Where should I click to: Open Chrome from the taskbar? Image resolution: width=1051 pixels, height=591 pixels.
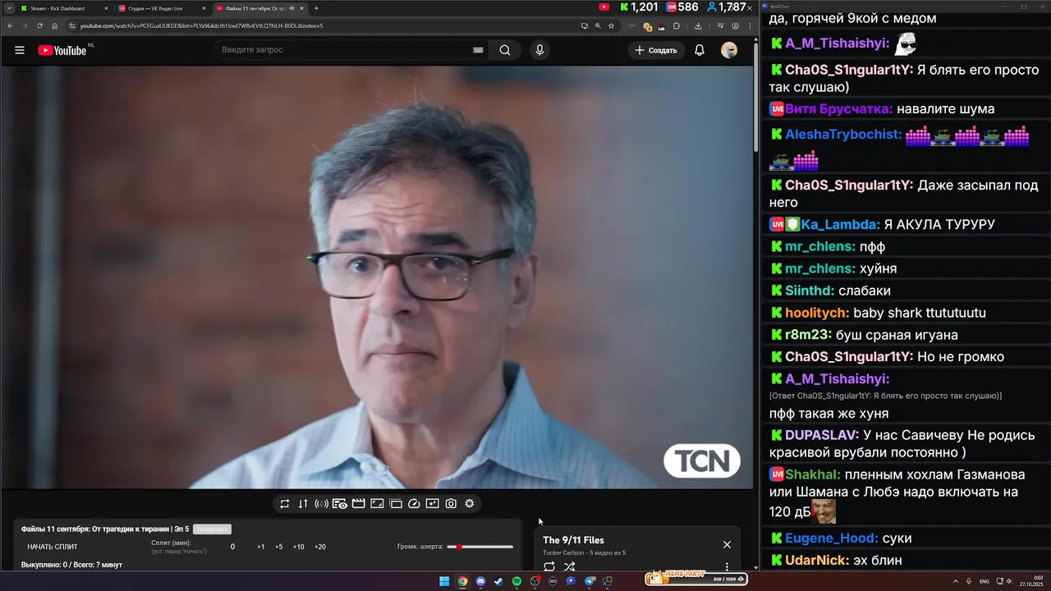[x=462, y=581]
